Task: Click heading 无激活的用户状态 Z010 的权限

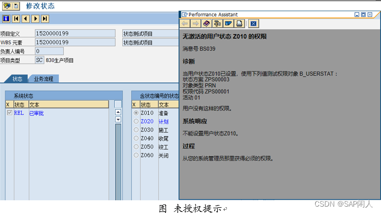Action: (x=225, y=37)
